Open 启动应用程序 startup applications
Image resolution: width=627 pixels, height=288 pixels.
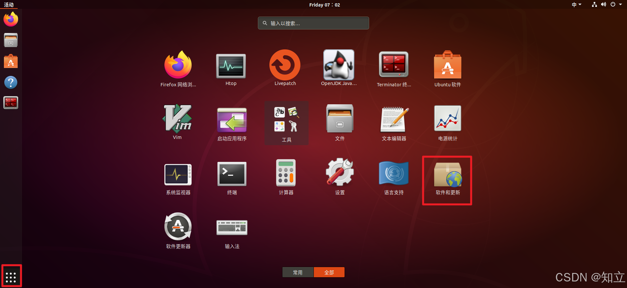pos(232,120)
